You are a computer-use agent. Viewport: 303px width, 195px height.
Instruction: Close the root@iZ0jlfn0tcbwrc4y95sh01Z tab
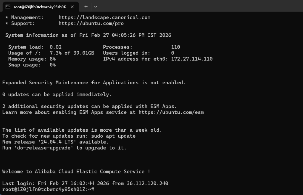(x=72, y=7)
